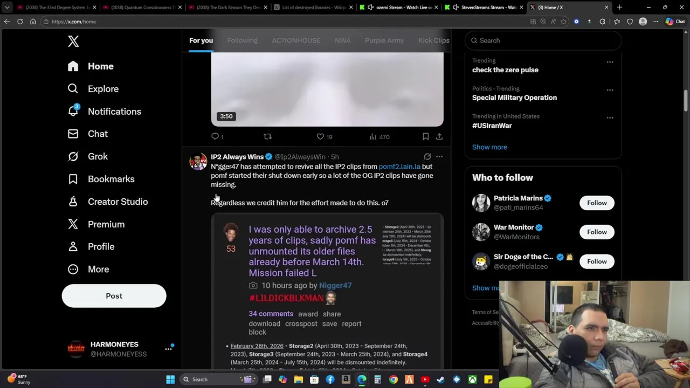
Task: Open IP2 Always Wins profile avatar
Action: pyautogui.click(x=198, y=161)
